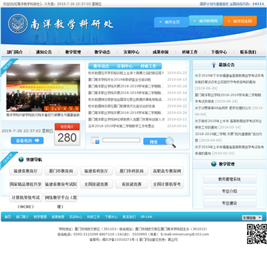Click the 南洋教学科研处 round logo emblem
267x267 pixels.
point(18,24)
